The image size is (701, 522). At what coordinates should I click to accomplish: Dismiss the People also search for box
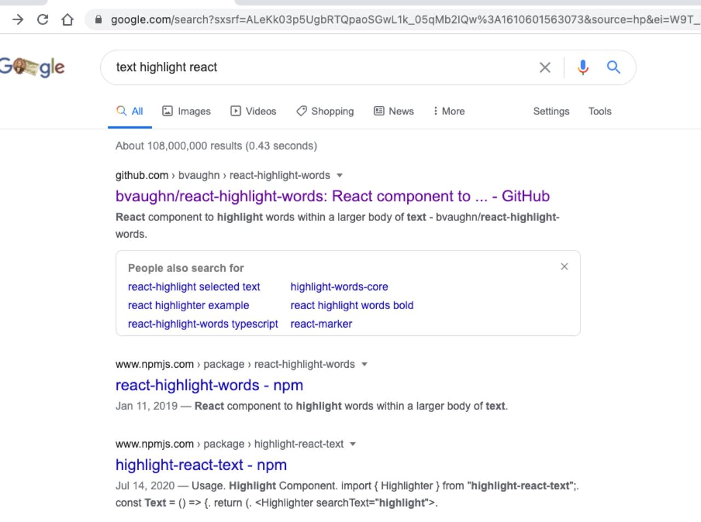pyautogui.click(x=564, y=266)
